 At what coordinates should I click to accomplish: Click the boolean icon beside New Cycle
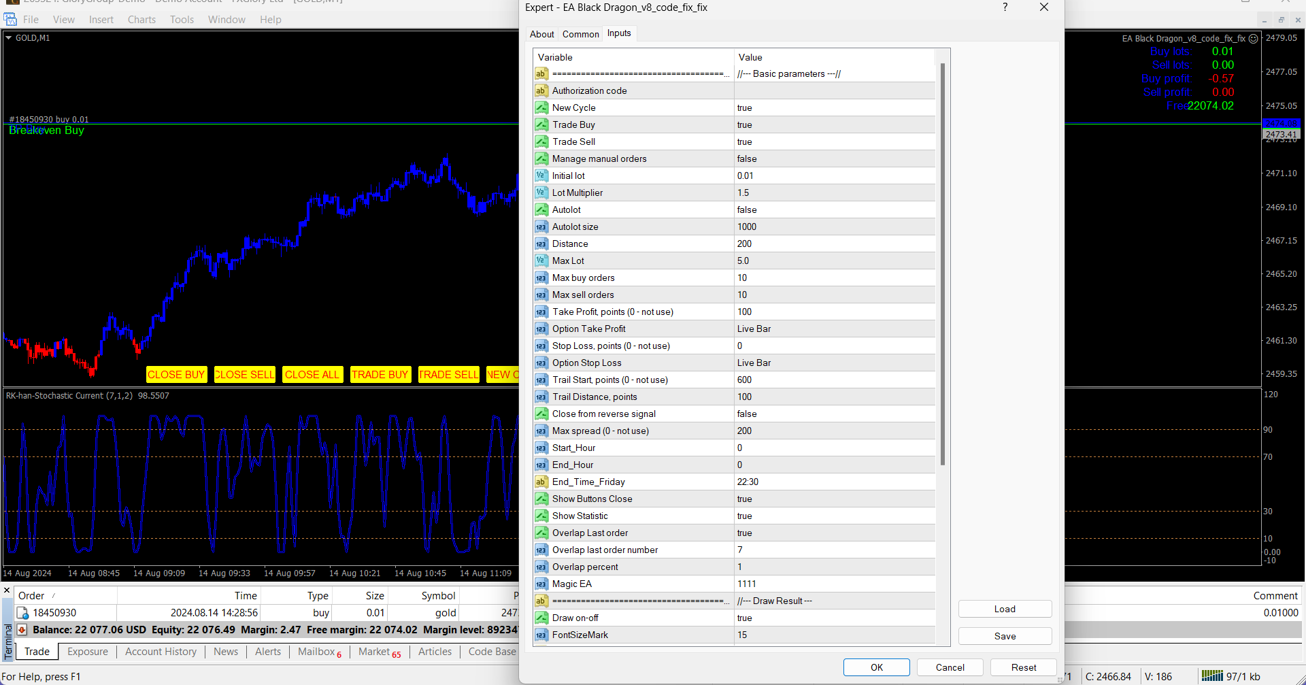tap(541, 107)
